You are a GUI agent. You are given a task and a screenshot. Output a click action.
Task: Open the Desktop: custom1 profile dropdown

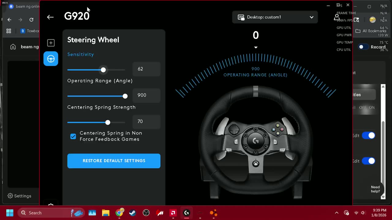pos(275,17)
